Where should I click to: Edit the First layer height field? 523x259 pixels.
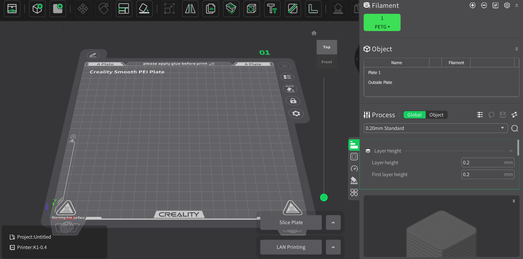click(x=488, y=174)
